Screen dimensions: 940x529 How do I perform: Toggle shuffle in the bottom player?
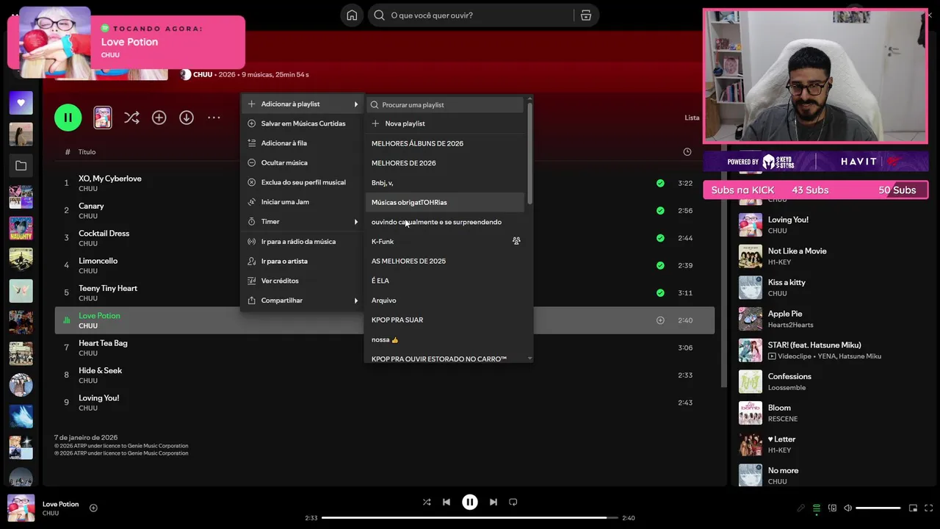427,502
